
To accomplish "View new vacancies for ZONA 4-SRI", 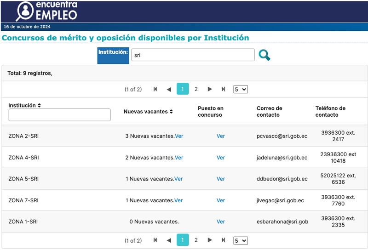I will pos(179,158).
